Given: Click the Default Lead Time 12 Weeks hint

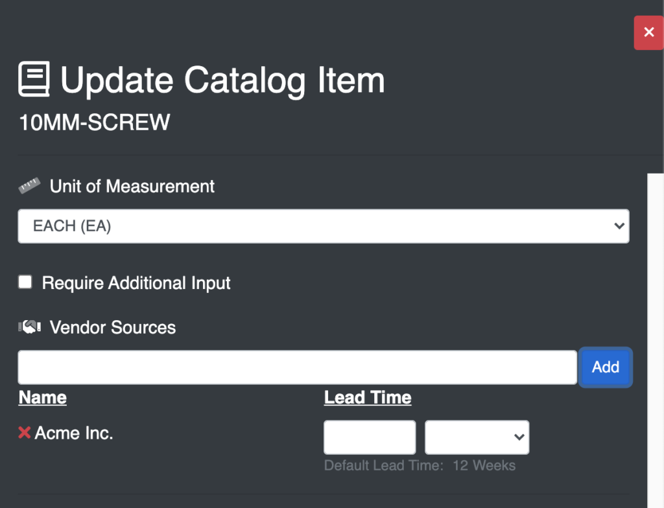Looking at the screenshot, I should click(x=420, y=466).
